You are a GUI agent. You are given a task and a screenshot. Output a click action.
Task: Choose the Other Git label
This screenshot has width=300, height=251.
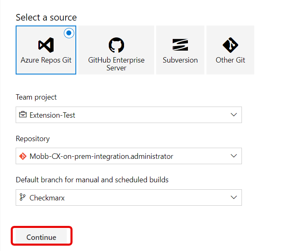coord(230,60)
